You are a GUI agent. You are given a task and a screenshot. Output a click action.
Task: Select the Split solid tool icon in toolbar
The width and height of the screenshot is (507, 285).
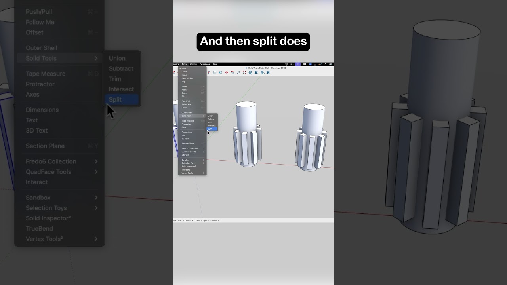click(x=268, y=73)
